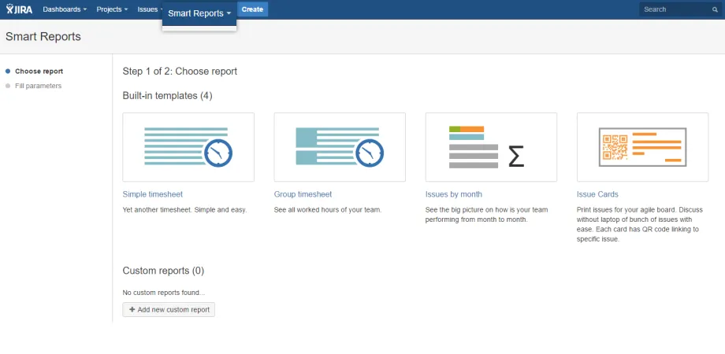Click the Issues by month thumbnail image
Image resolution: width=725 pixels, height=354 pixels.
coord(491,147)
